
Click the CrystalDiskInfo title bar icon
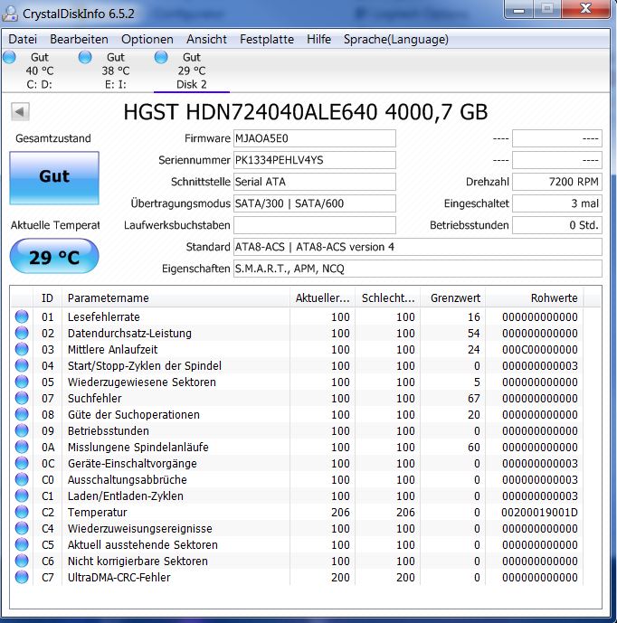point(10,14)
